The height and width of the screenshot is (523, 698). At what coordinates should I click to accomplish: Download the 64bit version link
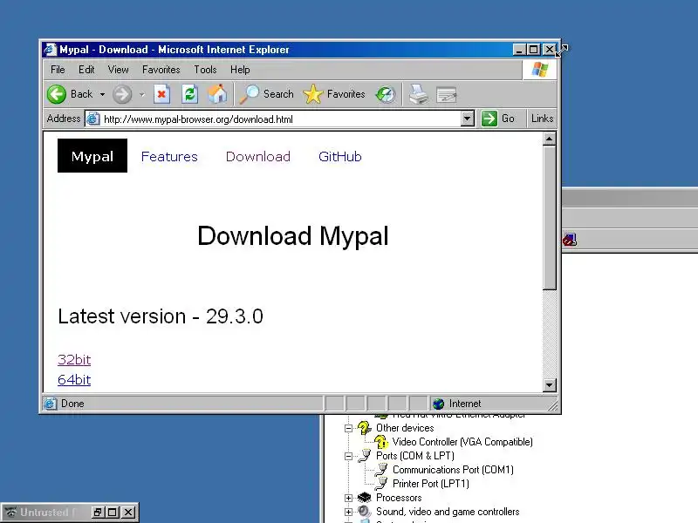[x=74, y=380]
